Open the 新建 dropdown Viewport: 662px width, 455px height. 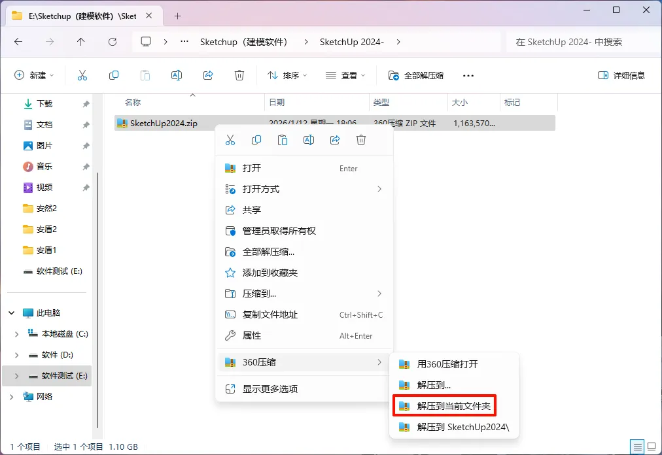coord(35,76)
